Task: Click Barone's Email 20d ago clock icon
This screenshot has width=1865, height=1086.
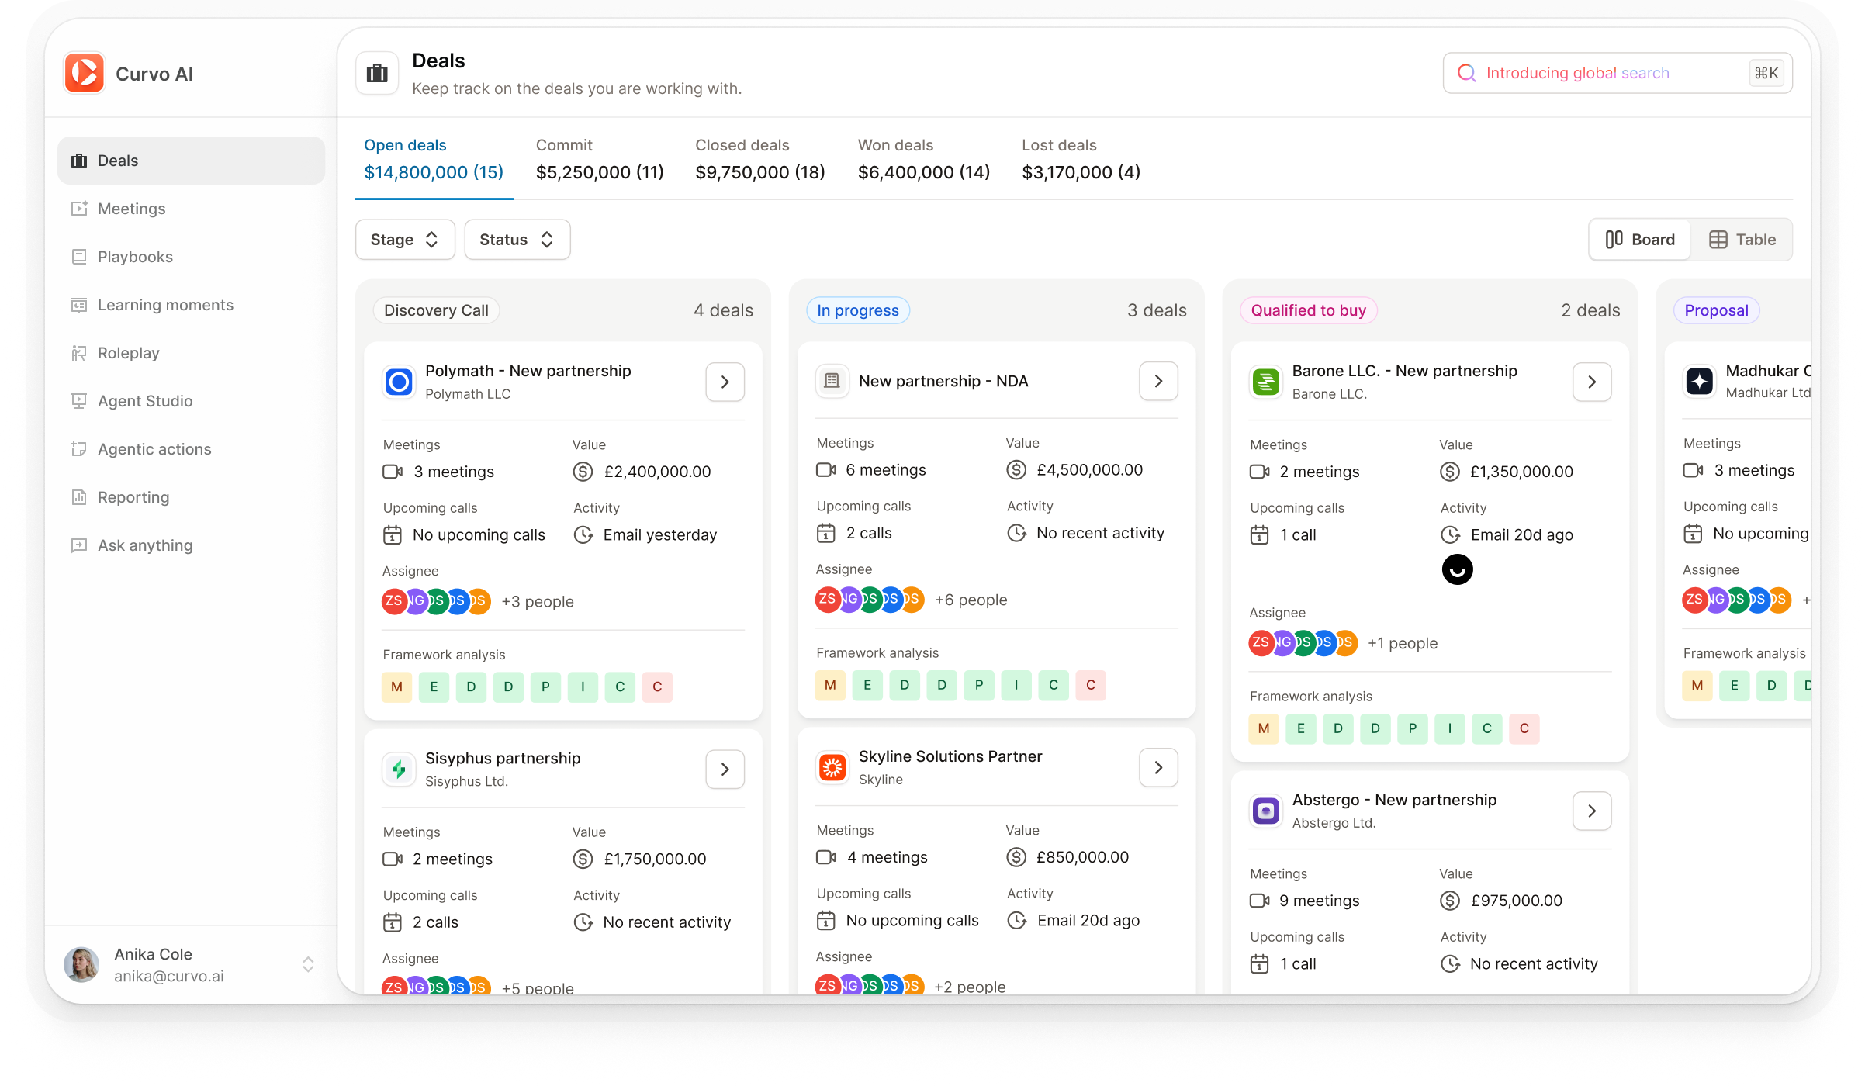Action: [1450, 535]
